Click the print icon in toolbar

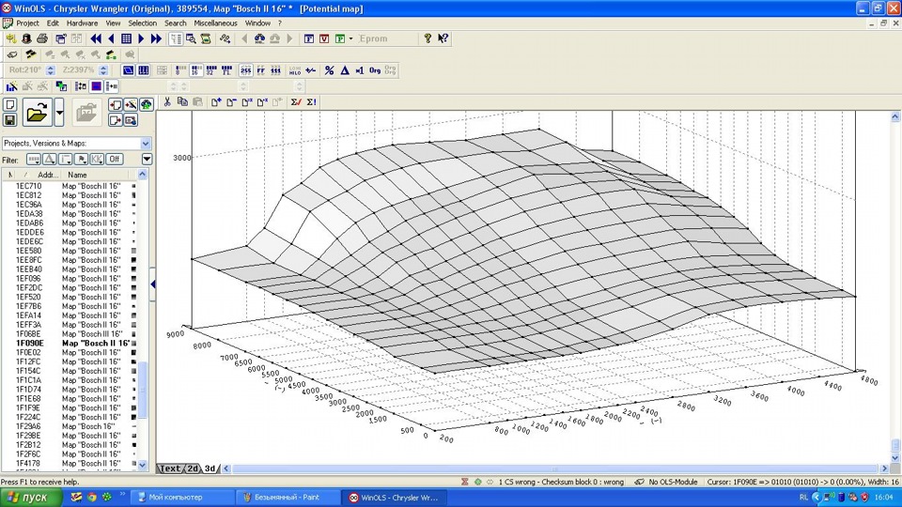pos(42,38)
